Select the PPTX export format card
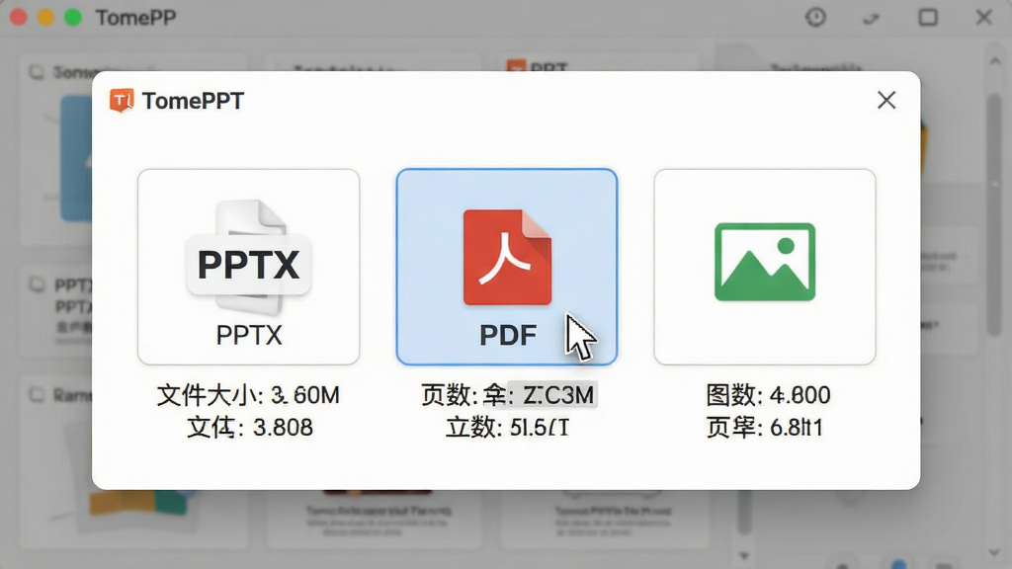This screenshot has width=1012, height=569. (x=248, y=267)
